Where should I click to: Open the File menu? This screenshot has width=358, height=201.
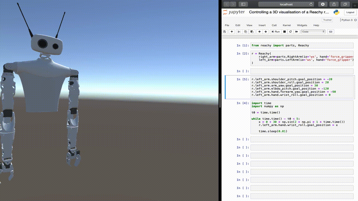[x=227, y=25]
